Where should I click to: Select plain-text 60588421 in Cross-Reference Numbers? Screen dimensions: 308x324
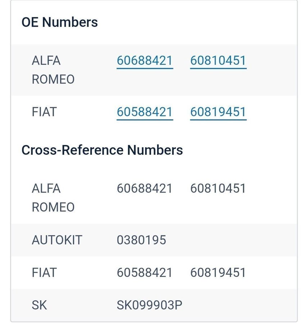click(x=145, y=273)
